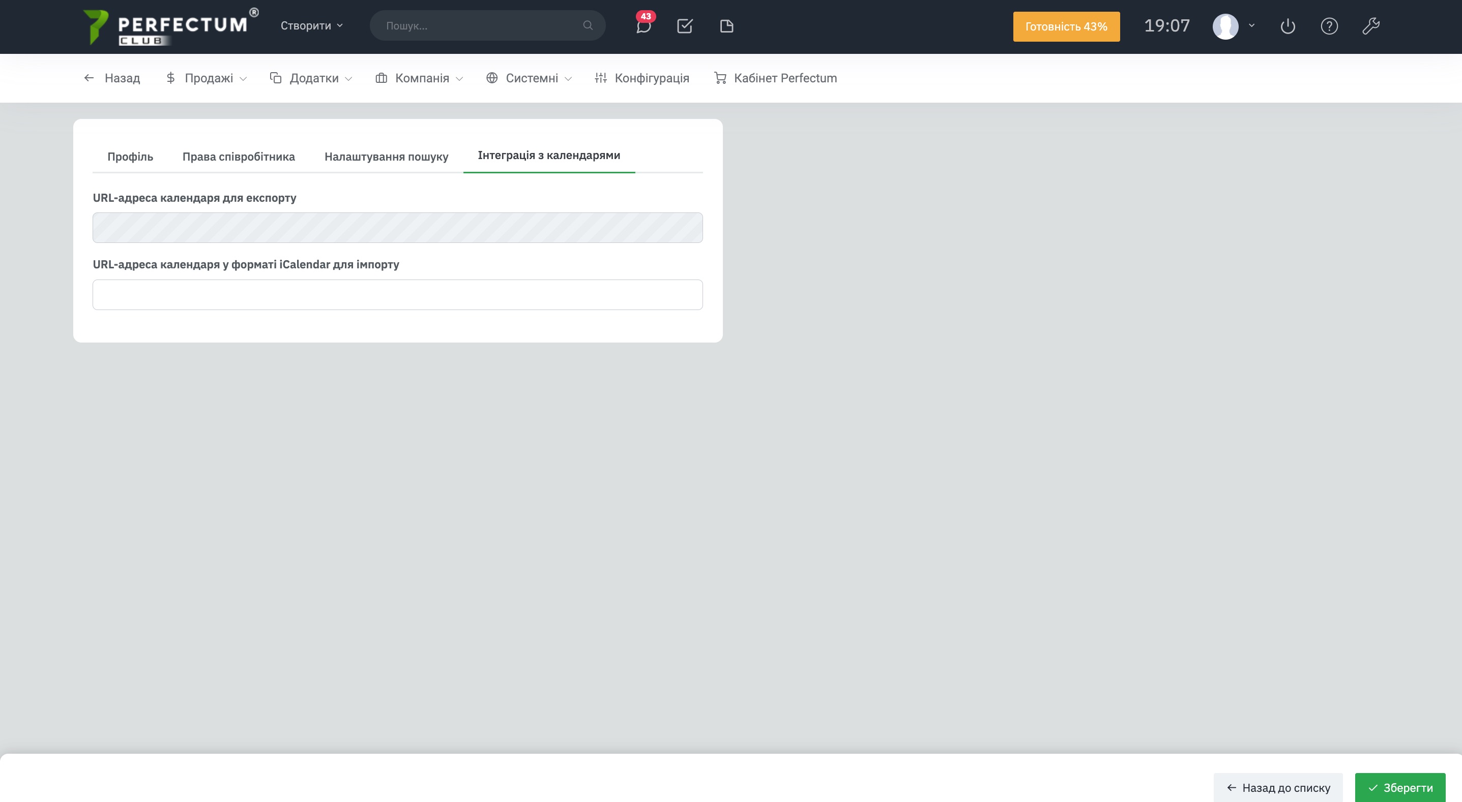Open the wrench settings icon

(1371, 26)
